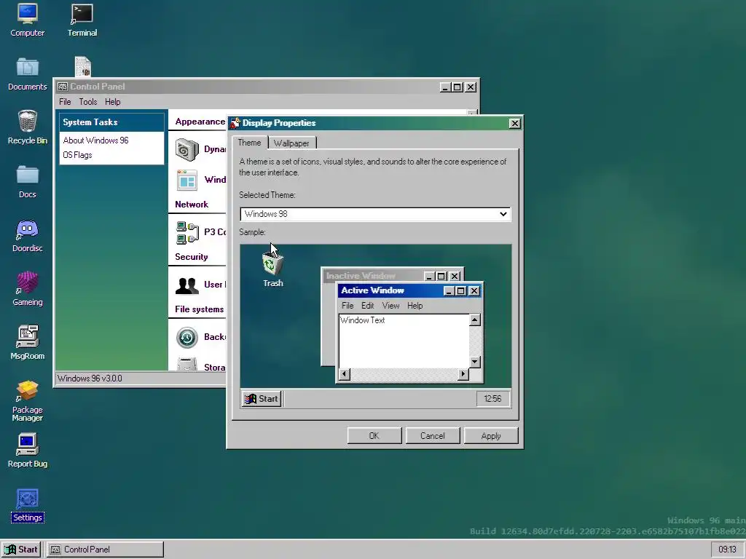Click the sample horizontal scrollbar right arrow
The width and height of the screenshot is (746, 559).
tap(463, 375)
